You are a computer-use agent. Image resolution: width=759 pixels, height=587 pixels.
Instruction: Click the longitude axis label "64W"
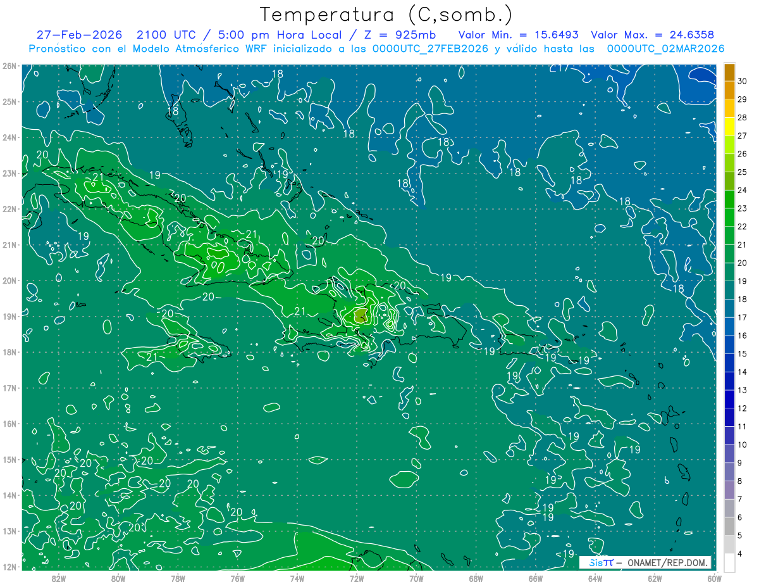coord(595,578)
